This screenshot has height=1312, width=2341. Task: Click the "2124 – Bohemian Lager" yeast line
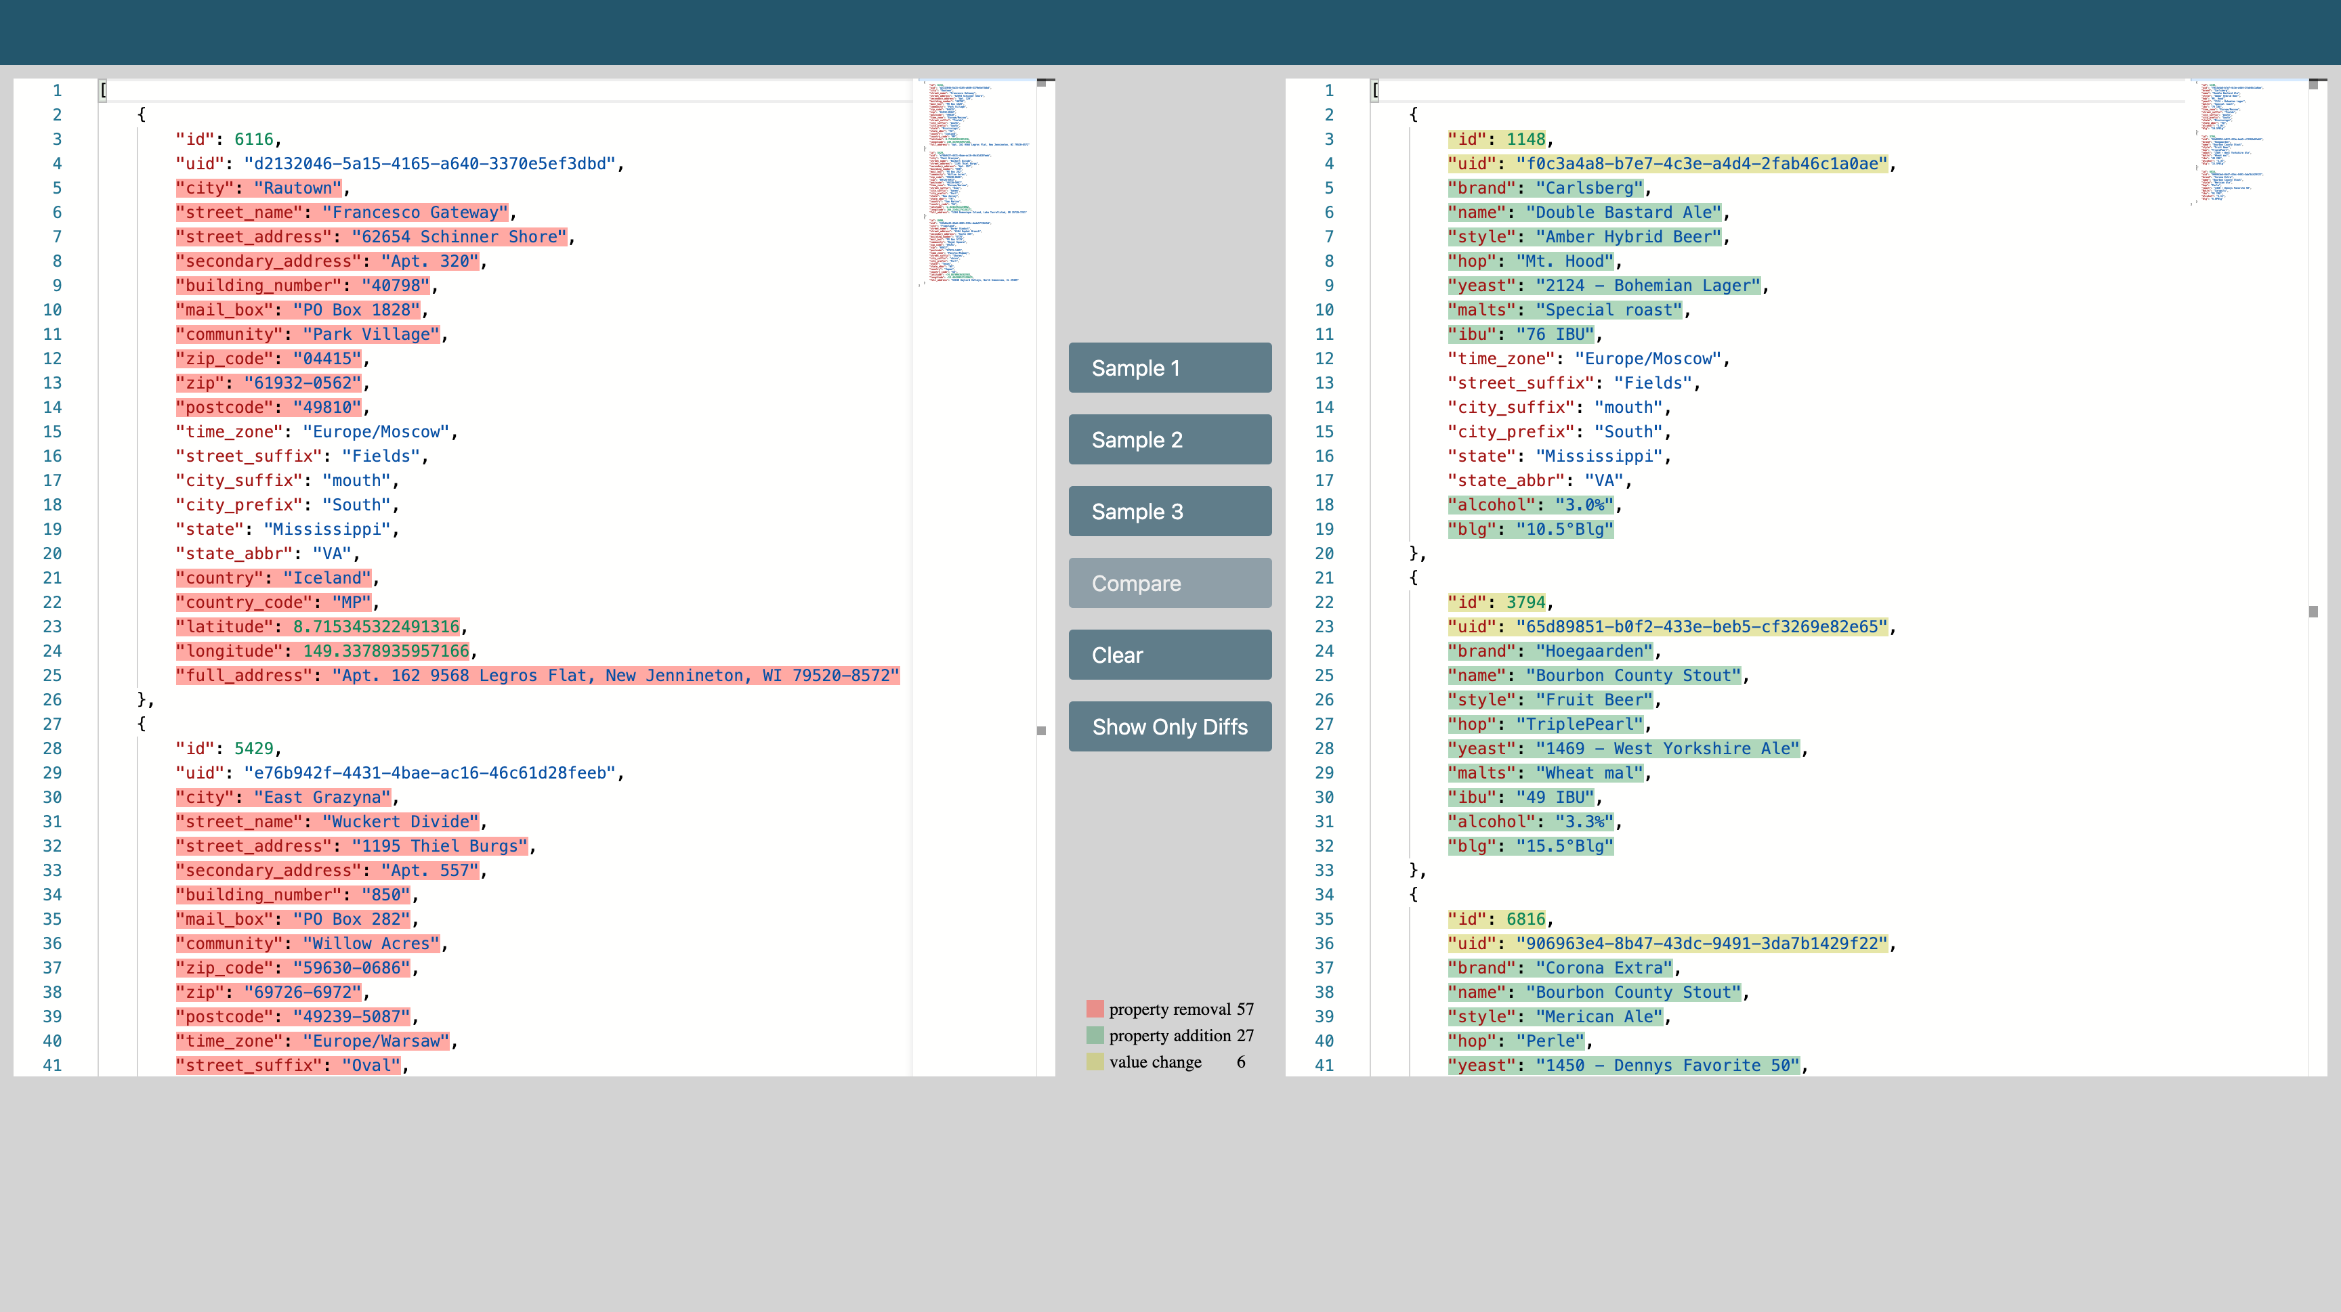[x=1605, y=286]
